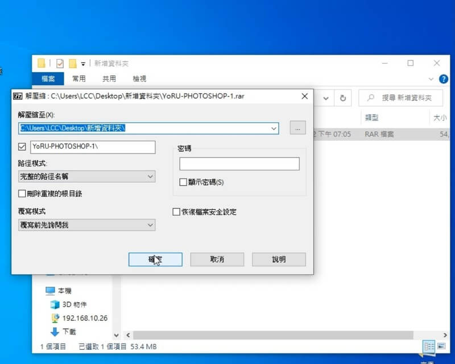Click the 密碼 input field
This screenshot has width=455, height=364.
coord(239,164)
